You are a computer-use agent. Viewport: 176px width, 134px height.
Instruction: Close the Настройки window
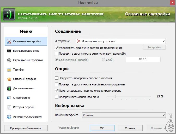(172, 3)
